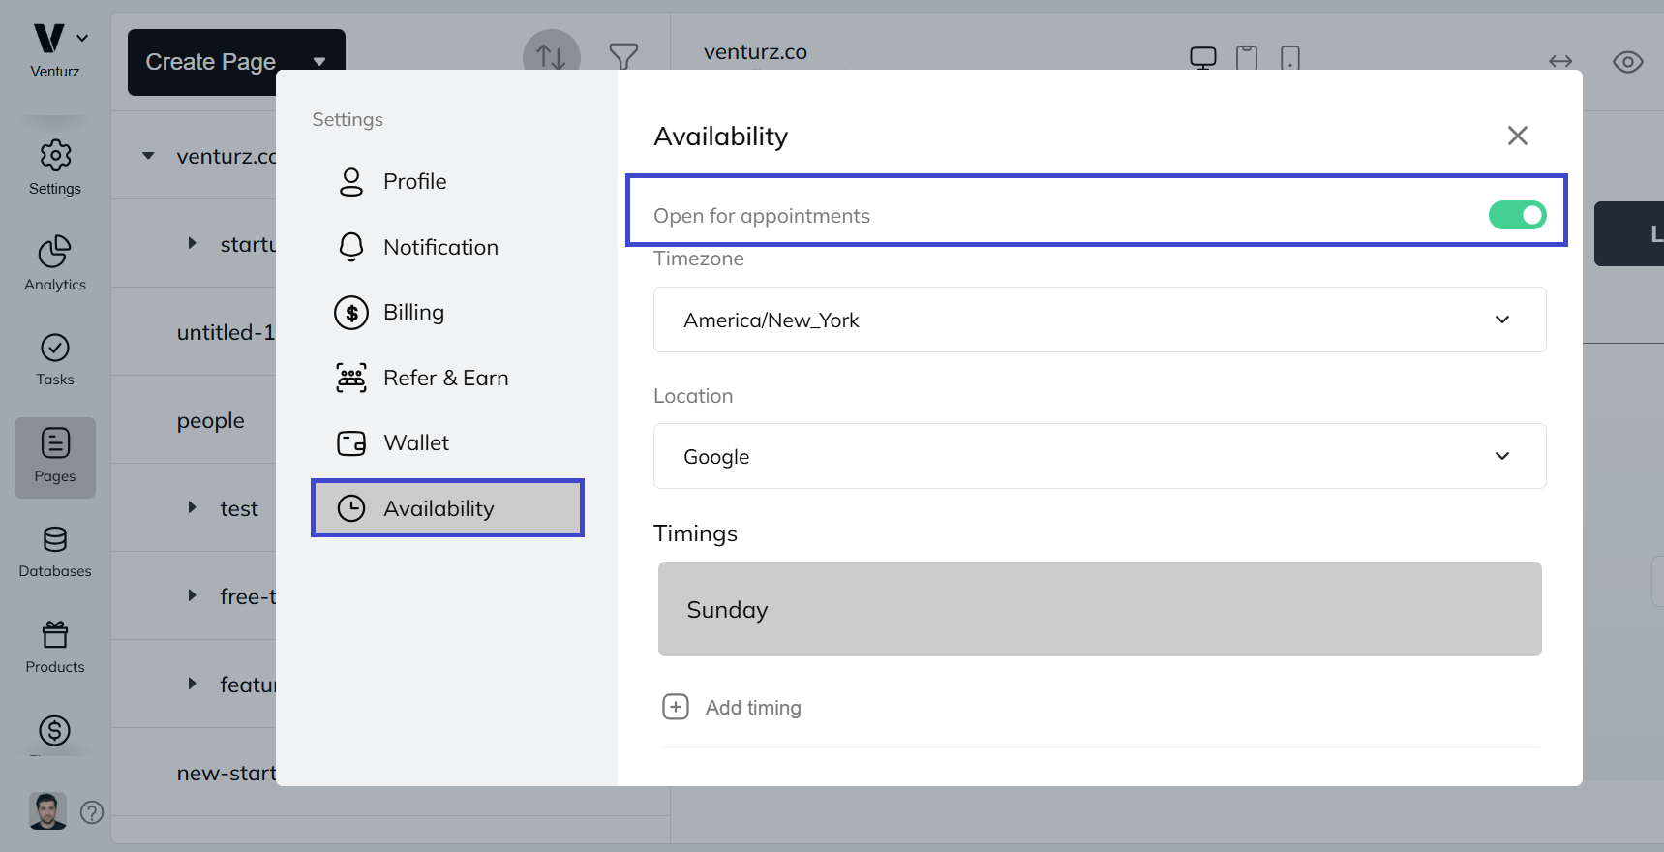Switch to desktop preview mode

click(x=1202, y=57)
